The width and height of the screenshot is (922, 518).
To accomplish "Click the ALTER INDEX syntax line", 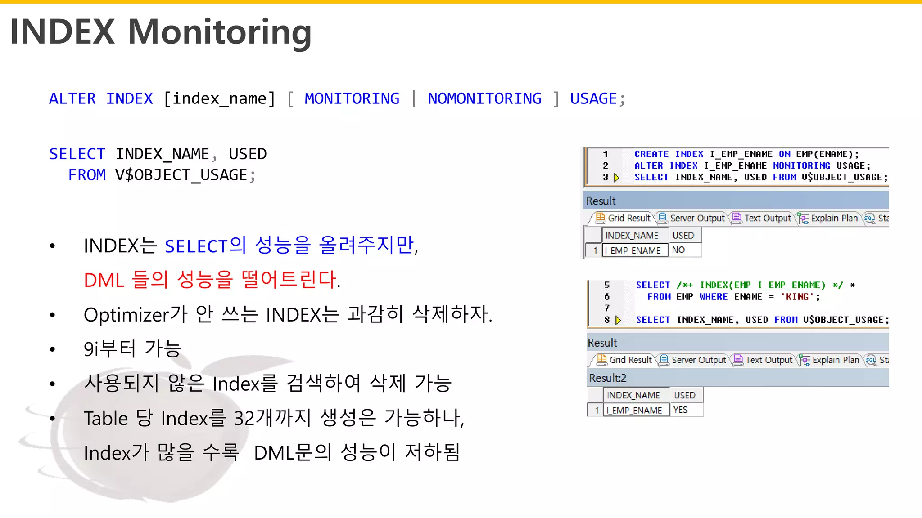I will click(337, 98).
